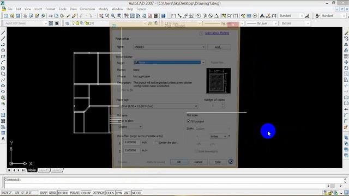Viewport: 349px width, 196px height.
Task: Click the paper preview thumbnail
Action: 219,81
